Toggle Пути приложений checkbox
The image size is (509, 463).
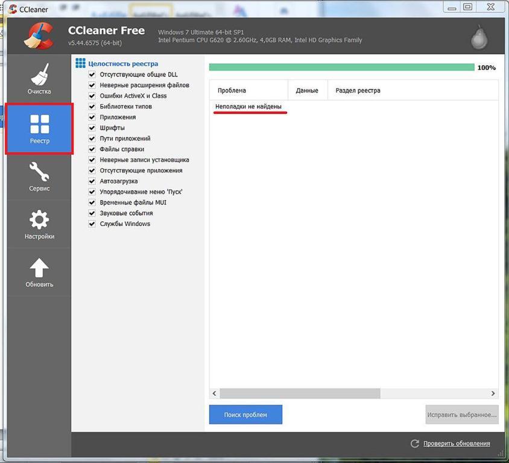coord(92,139)
